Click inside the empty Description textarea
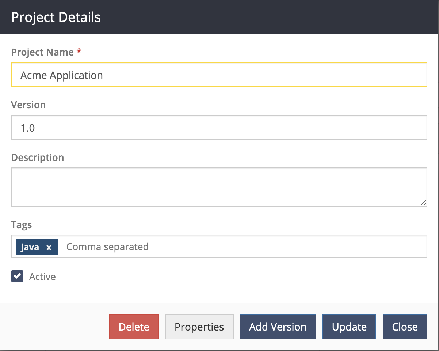Screen dimensions: 439x351 pyautogui.click(x=219, y=186)
